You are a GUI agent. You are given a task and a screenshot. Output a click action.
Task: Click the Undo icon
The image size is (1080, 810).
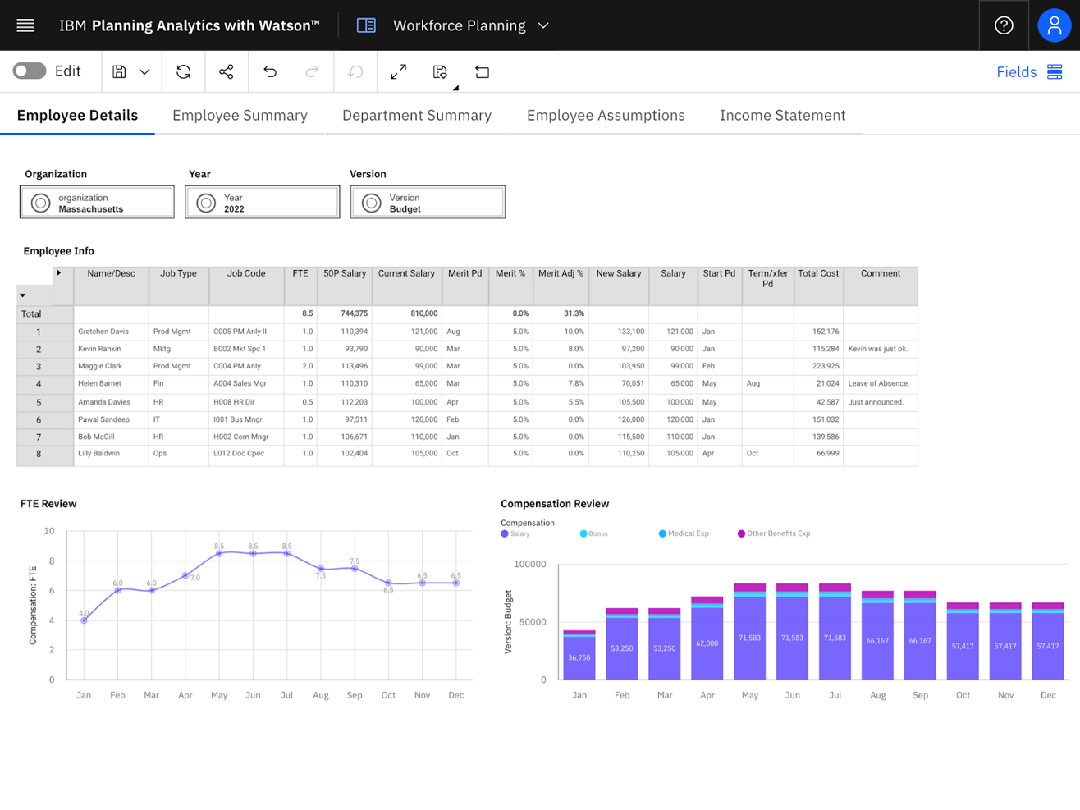click(270, 72)
